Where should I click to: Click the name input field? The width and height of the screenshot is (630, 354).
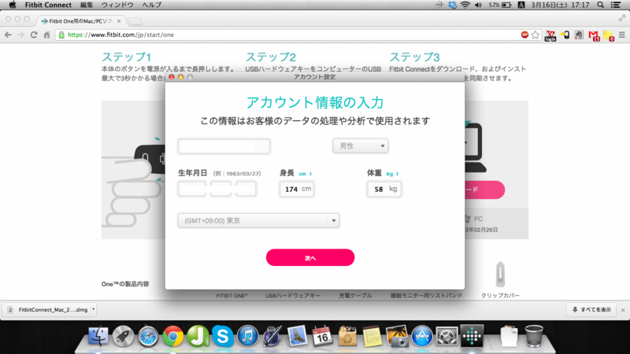(x=224, y=146)
